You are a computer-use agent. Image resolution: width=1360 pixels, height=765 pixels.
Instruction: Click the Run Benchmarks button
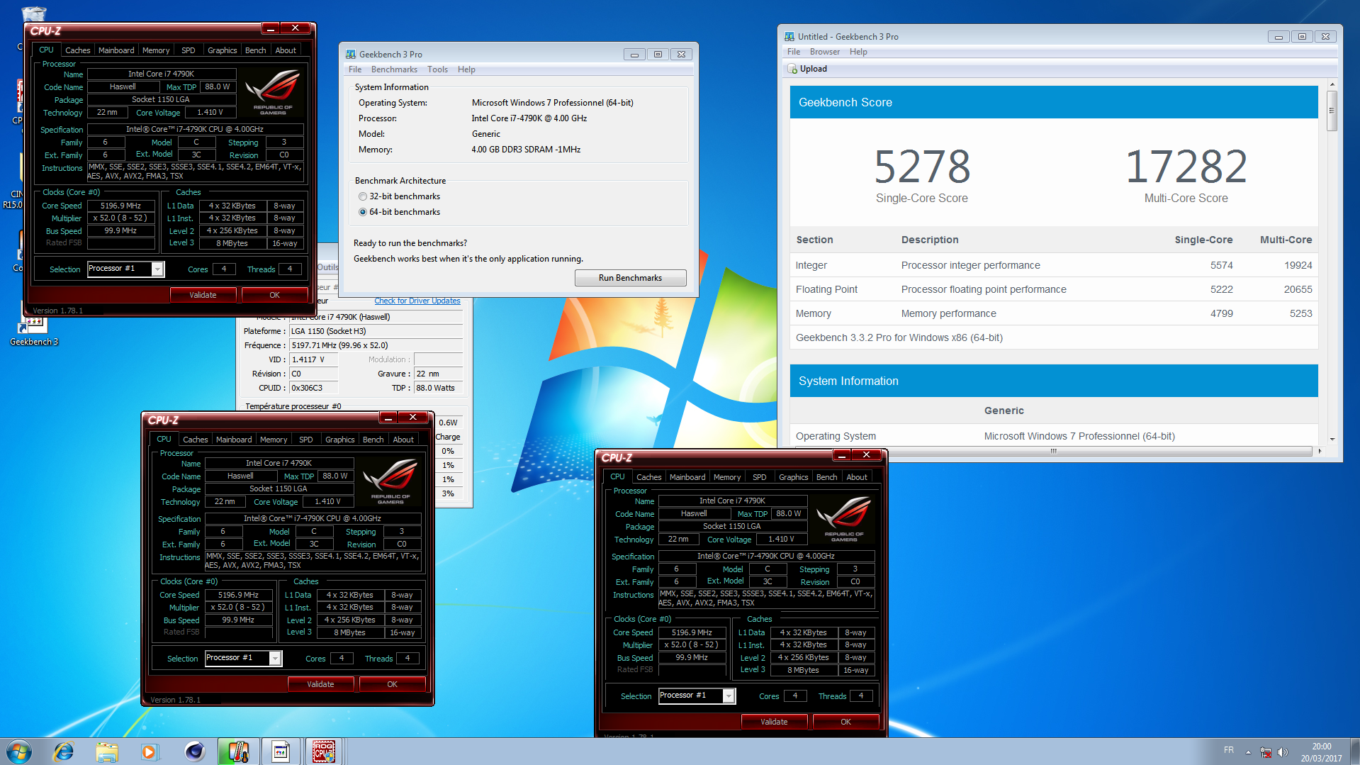630,278
